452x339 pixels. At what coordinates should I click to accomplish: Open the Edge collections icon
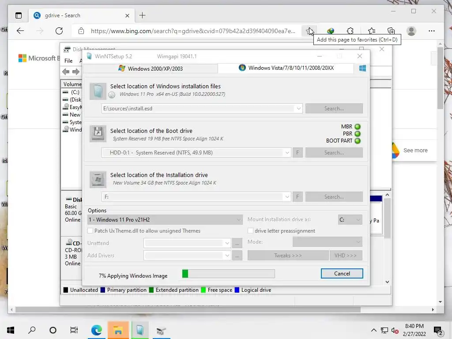point(391,31)
